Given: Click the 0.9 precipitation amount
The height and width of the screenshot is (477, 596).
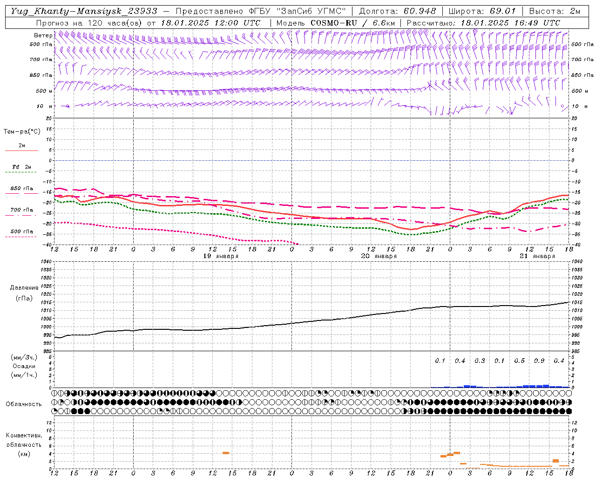Looking at the screenshot, I should pos(539,361).
